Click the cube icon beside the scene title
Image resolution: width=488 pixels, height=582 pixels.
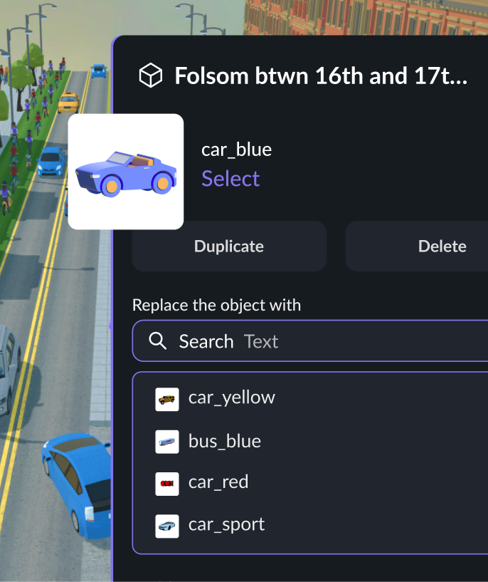[150, 76]
